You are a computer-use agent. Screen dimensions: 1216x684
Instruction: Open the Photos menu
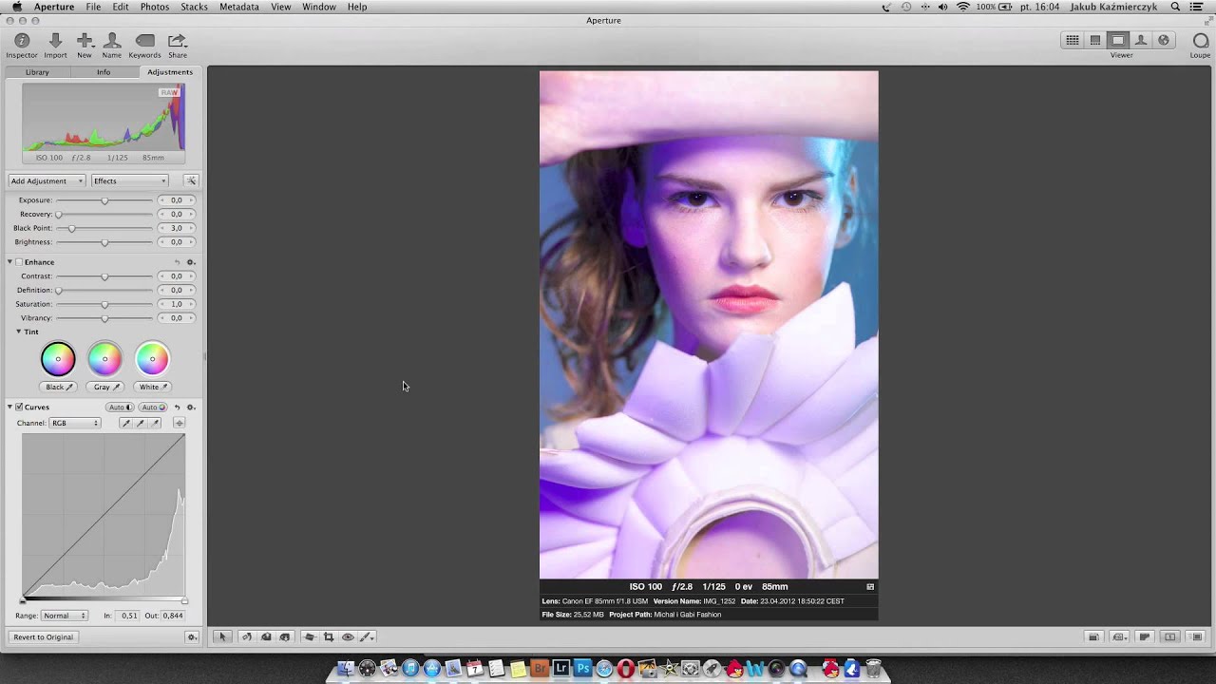[x=155, y=7]
